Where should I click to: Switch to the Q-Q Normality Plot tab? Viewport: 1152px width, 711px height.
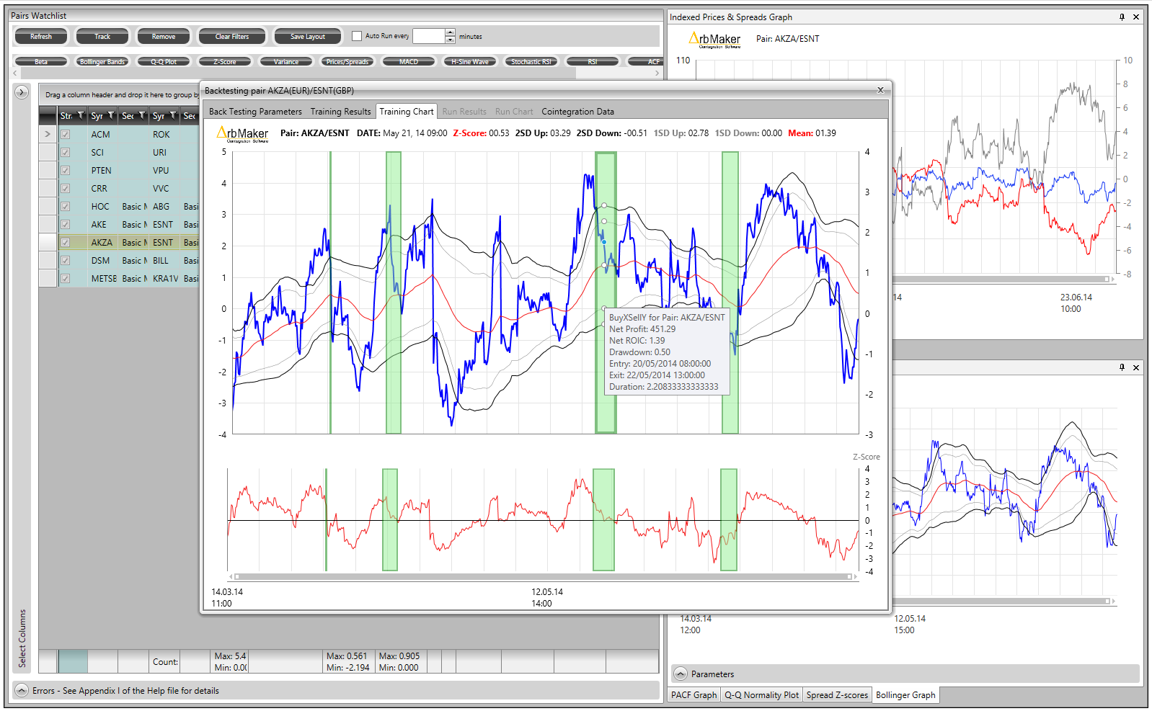(762, 695)
